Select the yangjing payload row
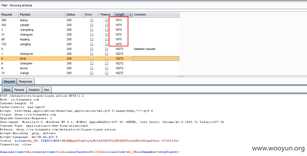Screen dimensions: 307x156 click(x=89, y=44)
